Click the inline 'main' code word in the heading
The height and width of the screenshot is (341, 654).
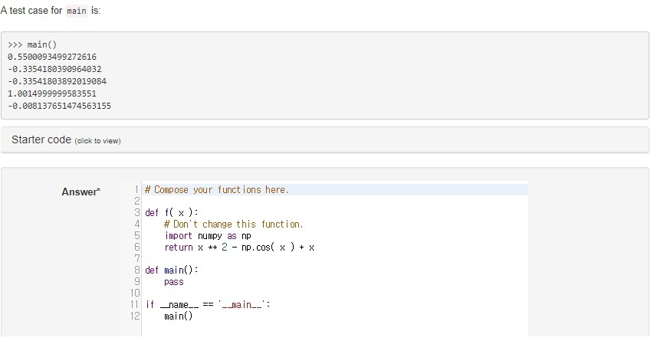tap(77, 11)
